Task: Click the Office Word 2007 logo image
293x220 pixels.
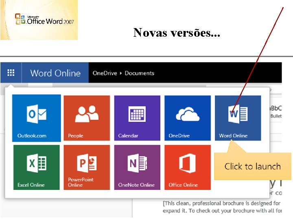Action: [x=39, y=20]
